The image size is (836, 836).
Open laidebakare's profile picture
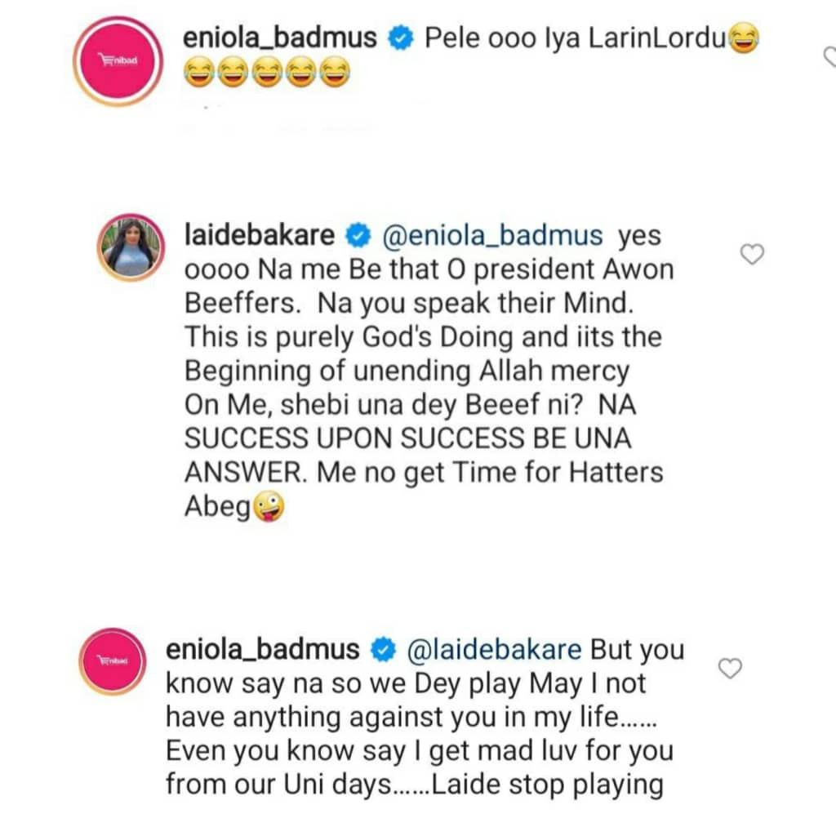(x=131, y=247)
